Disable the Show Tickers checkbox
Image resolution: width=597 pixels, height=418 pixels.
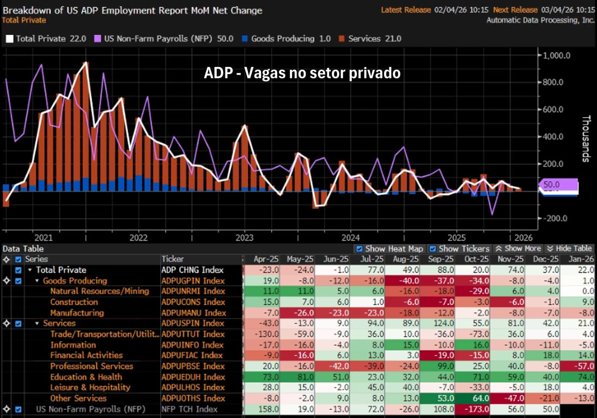[x=434, y=249]
